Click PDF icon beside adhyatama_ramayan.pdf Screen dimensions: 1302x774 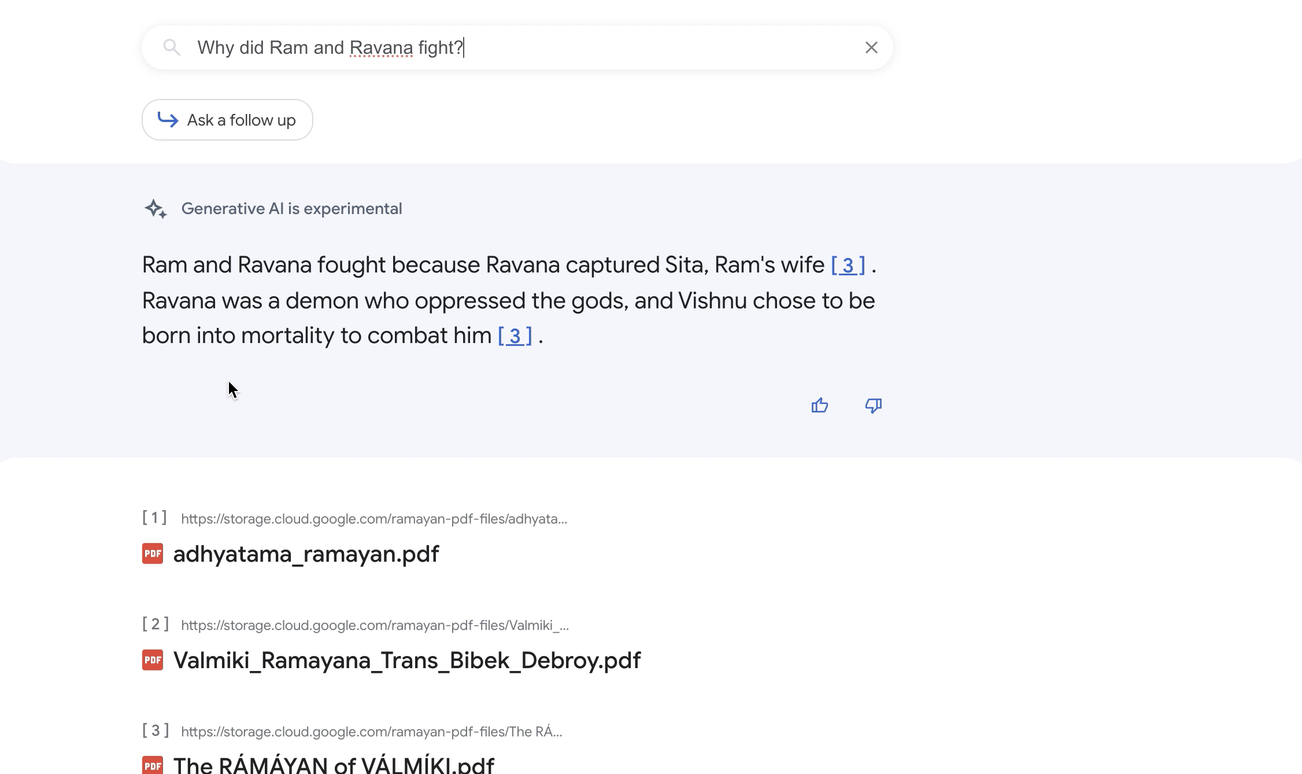click(153, 554)
